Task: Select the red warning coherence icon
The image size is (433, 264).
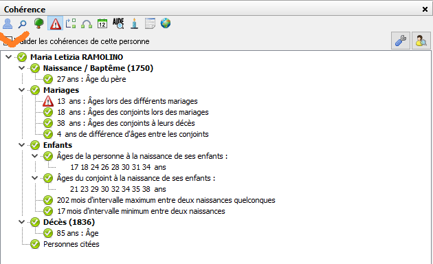Action: coord(55,23)
